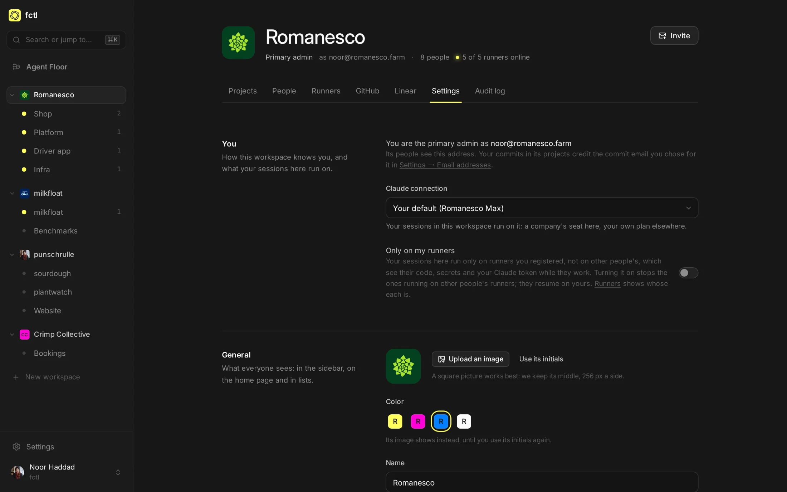Screen dimensions: 787x492
Task: Switch to the People tab
Action: pyautogui.click(x=284, y=91)
